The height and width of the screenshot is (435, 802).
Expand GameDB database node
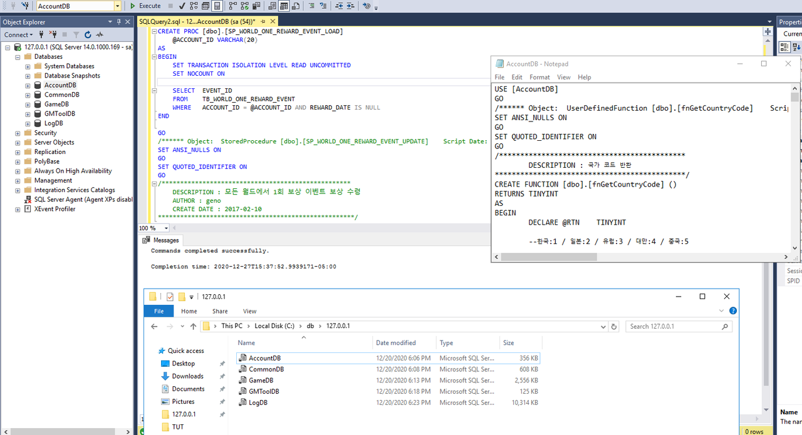[x=28, y=105]
